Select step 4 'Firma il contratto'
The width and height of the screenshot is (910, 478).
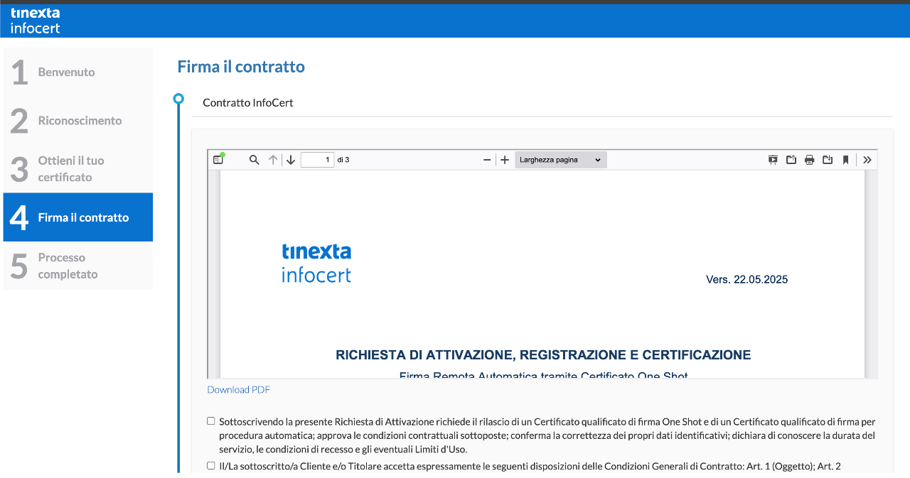click(77, 217)
